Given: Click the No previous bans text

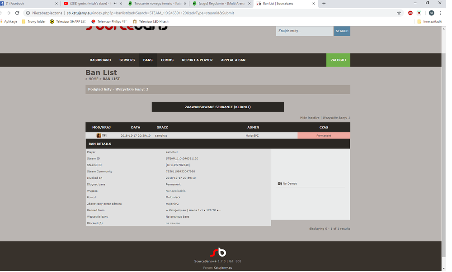Looking at the screenshot, I should (x=177, y=217).
